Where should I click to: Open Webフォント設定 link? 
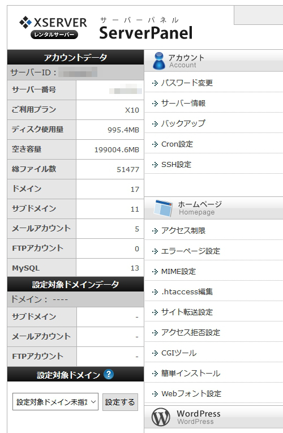click(x=191, y=394)
